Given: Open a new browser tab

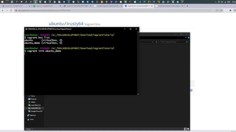Looking at the screenshot, I should coord(187,6).
